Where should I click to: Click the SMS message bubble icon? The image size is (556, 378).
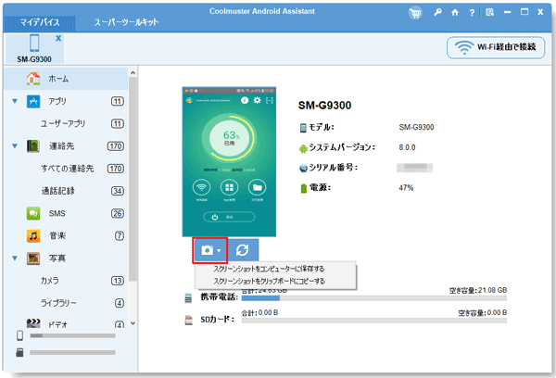click(x=33, y=213)
